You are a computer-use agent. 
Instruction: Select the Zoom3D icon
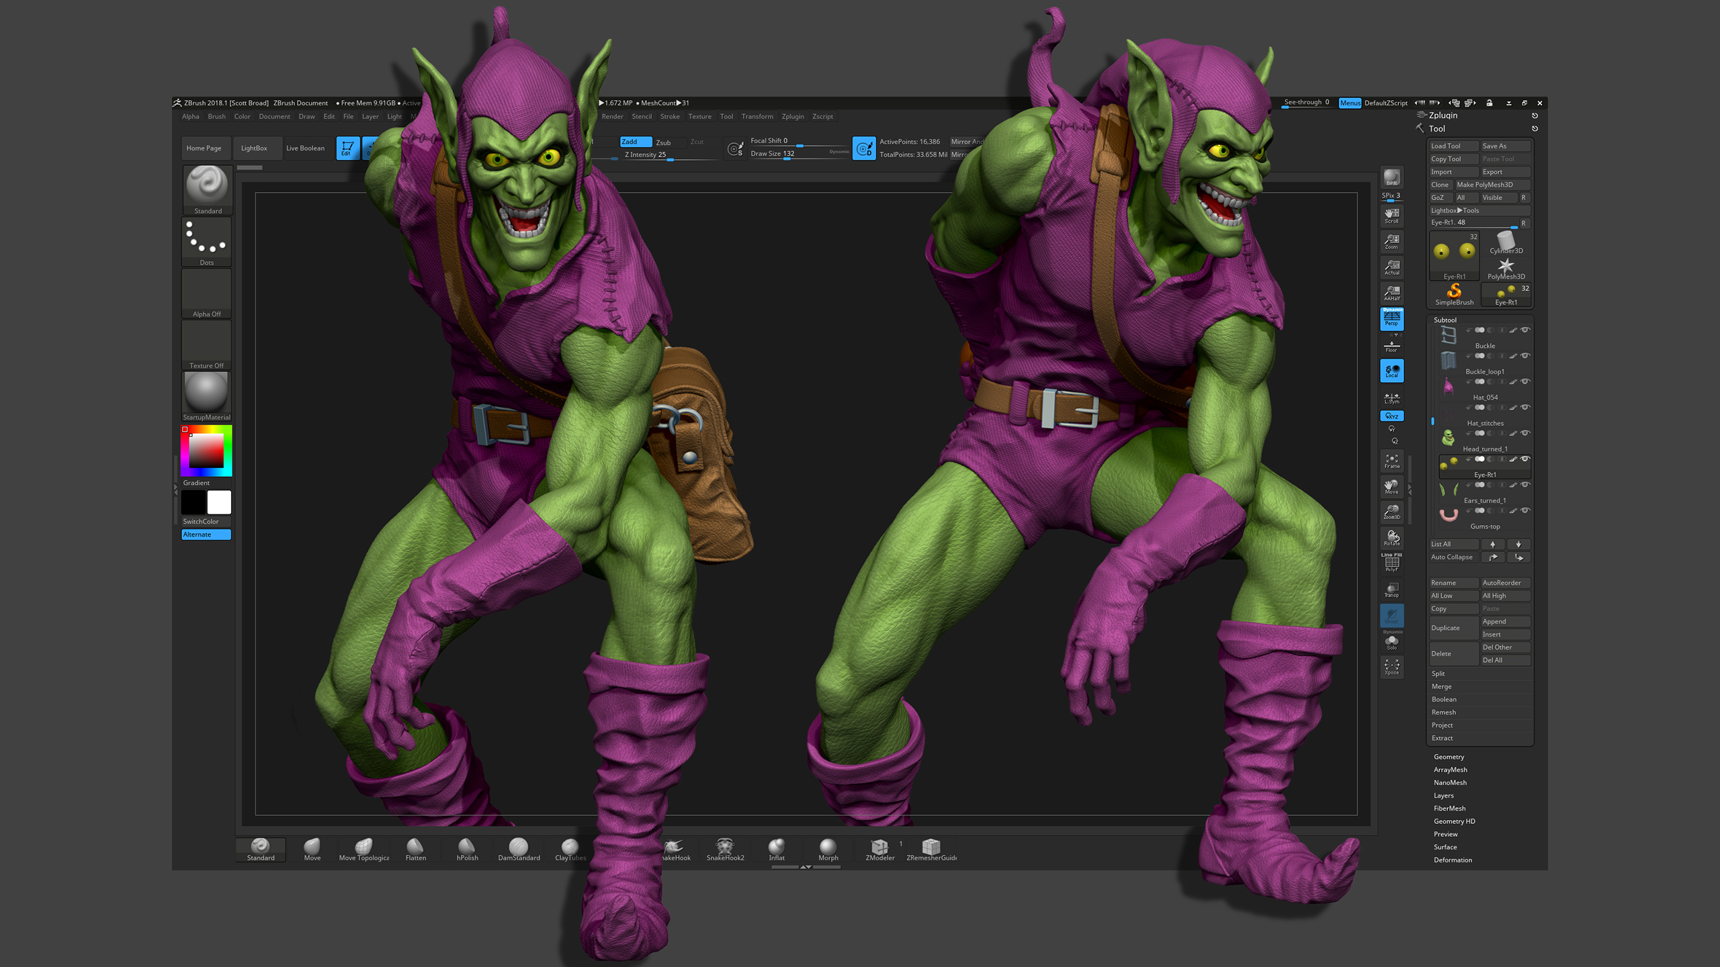pyautogui.click(x=1391, y=512)
